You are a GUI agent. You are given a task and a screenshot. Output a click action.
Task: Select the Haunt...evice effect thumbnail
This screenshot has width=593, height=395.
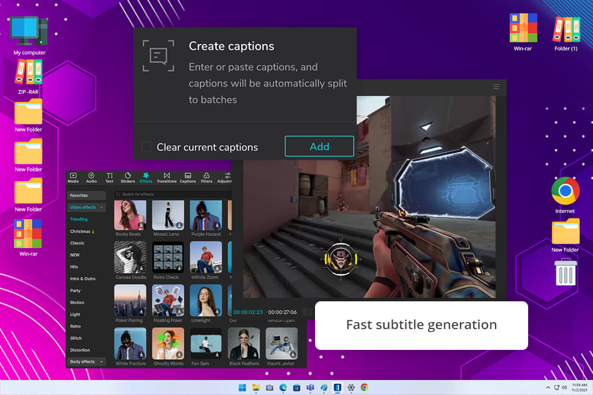click(281, 344)
